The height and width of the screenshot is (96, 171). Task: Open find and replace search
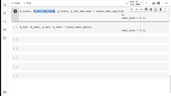5,13
